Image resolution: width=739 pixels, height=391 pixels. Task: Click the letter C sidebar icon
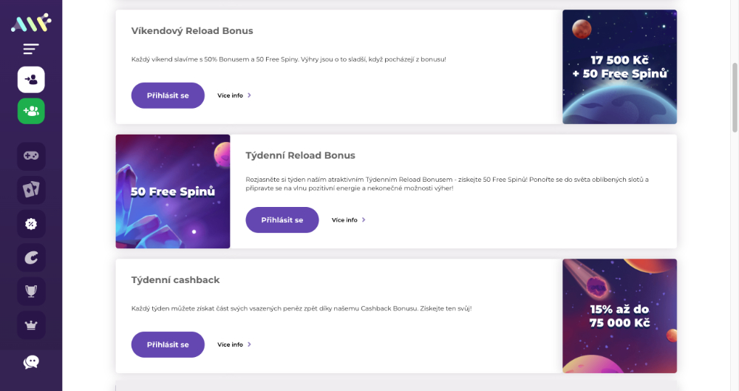(x=31, y=257)
